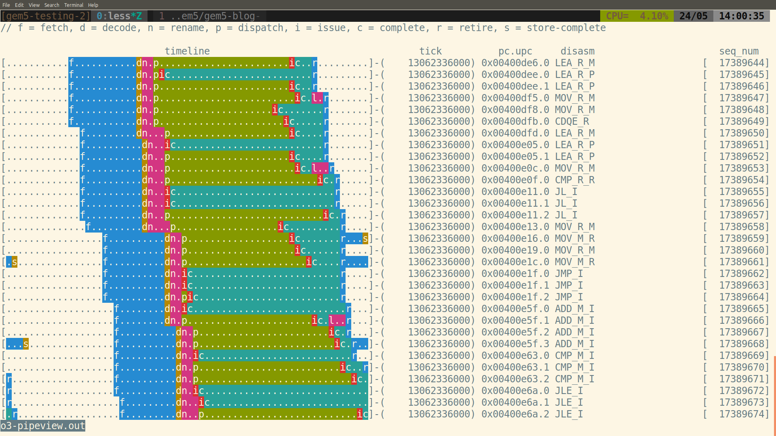Click the yellow s marker in row 17389661
Image resolution: width=776 pixels, height=436 pixels.
coord(15,262)
